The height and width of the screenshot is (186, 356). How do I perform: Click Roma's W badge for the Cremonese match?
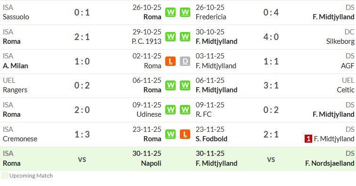click(x=170, y=135)
